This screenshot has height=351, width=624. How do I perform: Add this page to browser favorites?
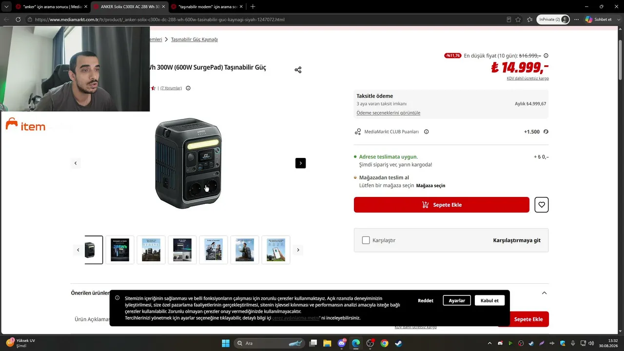[x=518, y=19]
